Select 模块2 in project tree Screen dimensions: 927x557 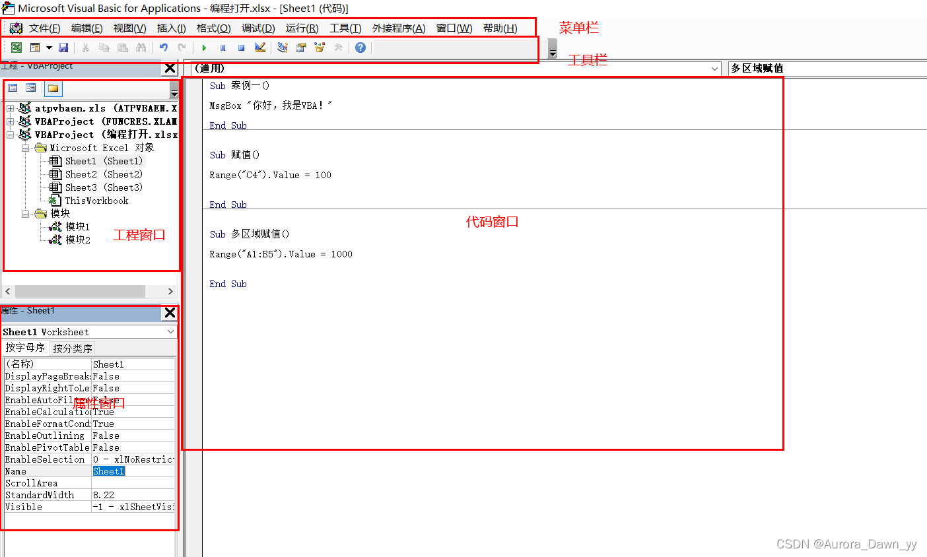pyautogui.click(x=77, y=240)
